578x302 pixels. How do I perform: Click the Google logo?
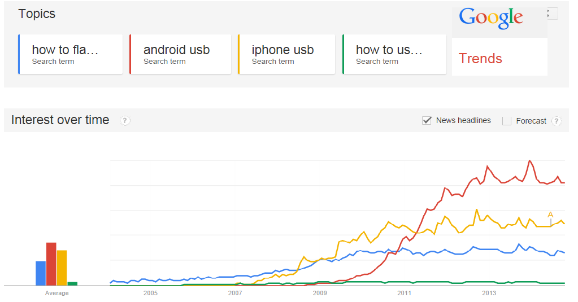click(x=490, y=17)
